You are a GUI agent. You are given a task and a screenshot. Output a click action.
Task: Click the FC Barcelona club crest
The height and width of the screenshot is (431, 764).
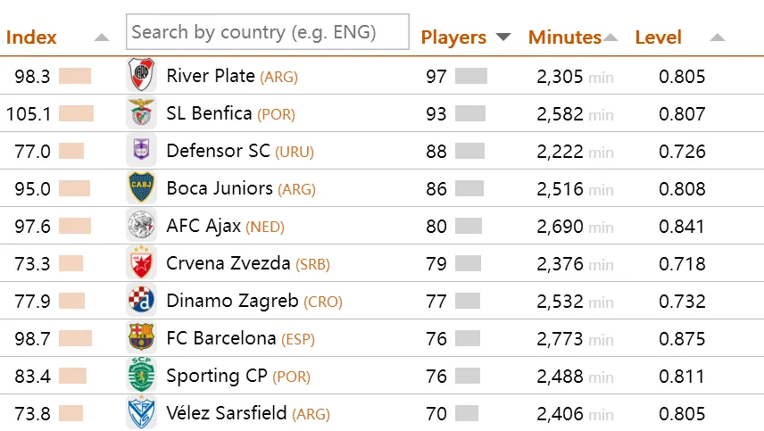coord(141,338)
